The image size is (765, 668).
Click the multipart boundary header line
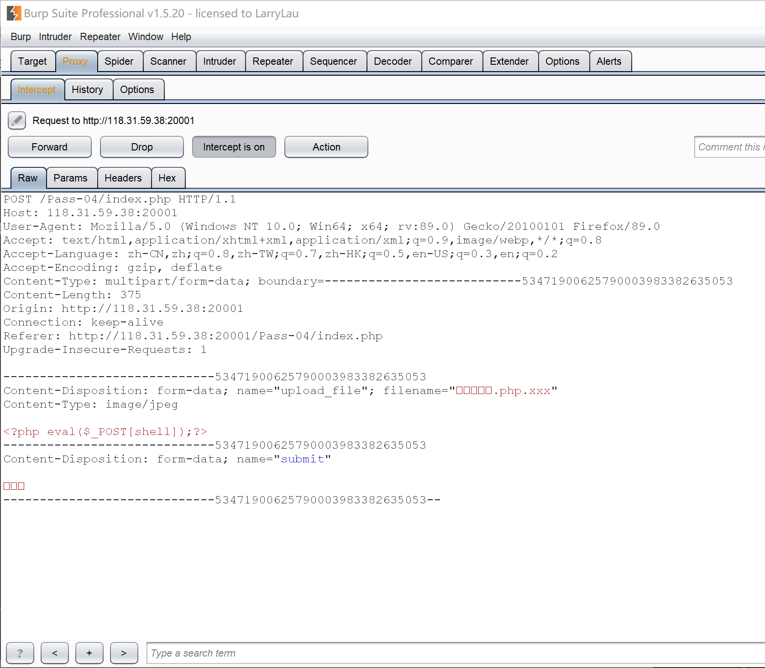368,281
